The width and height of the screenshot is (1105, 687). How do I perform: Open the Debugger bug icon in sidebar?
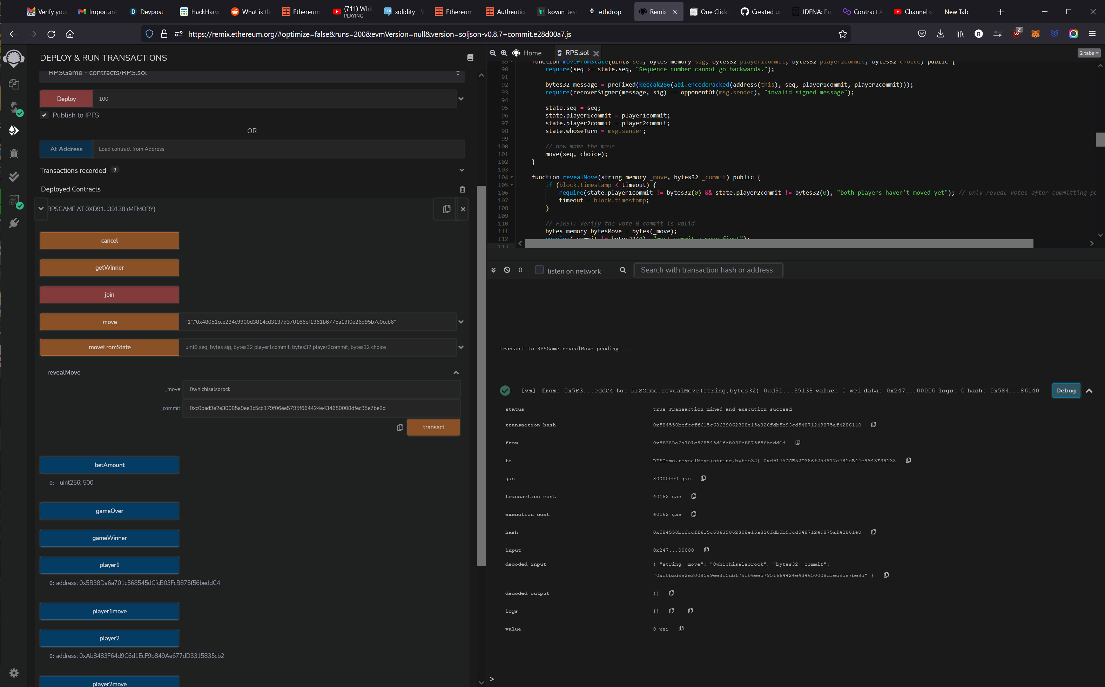pyautogui.click(x=14, y=153)
